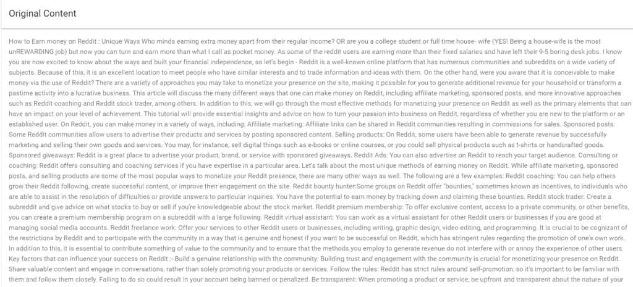Click the 'Reddit Ads:' label

pos(371,155)
